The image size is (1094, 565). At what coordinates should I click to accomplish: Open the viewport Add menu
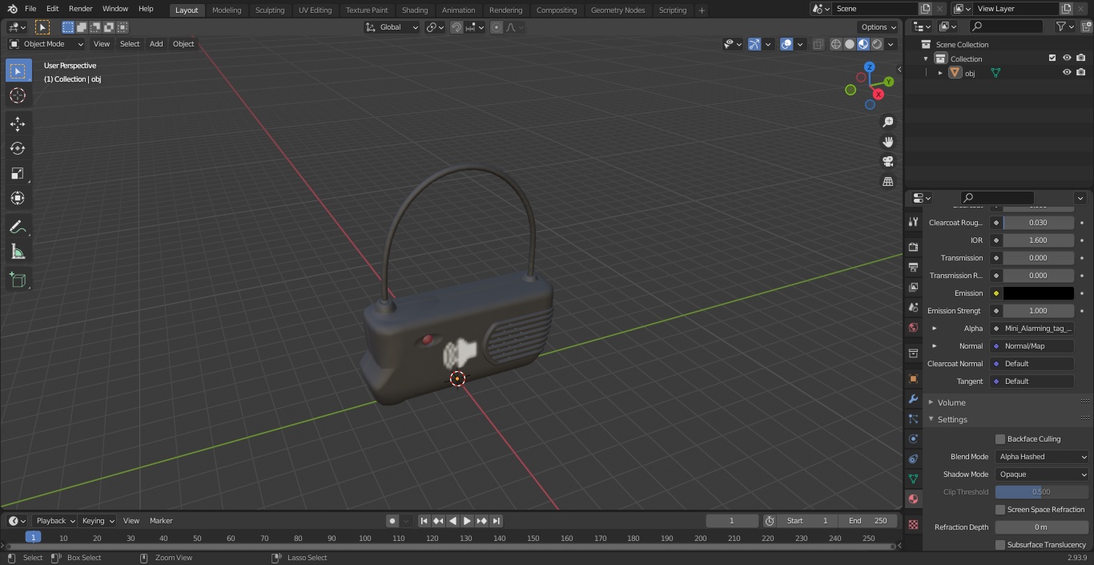pyautogui.click(x=156, y=44)
